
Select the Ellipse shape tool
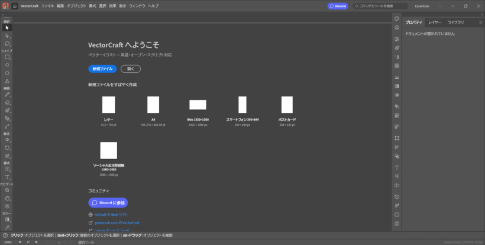7,65
